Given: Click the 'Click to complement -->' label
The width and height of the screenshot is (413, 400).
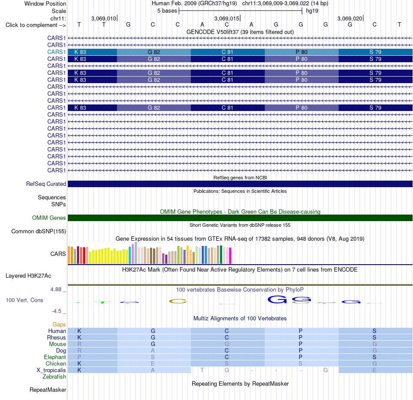Looking at the screenshot, I should (x=36, y=25).
